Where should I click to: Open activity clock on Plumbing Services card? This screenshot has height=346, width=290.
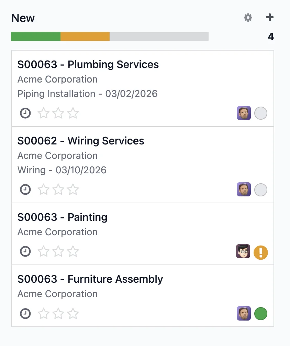[x=25, y=113]
